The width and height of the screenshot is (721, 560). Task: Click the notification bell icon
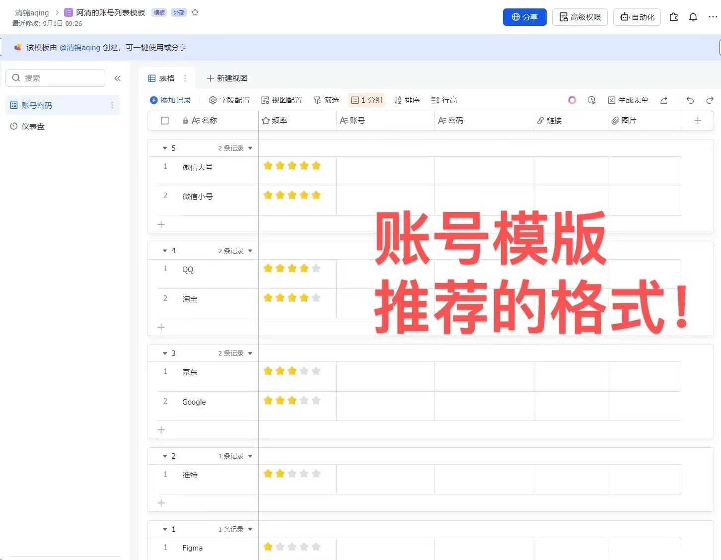(x=693, y=17)
